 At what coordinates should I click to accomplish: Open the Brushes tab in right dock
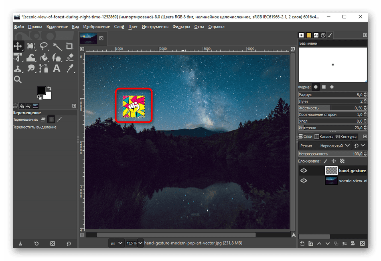[x=301, y=35]
